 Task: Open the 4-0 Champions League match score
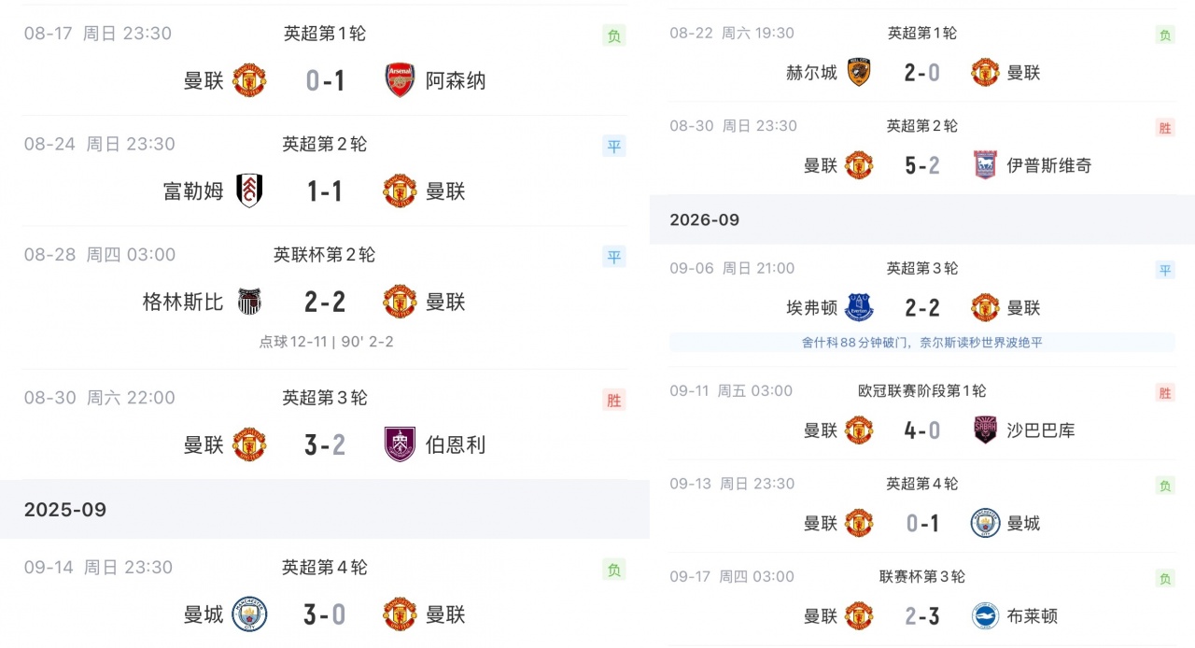[922, 430]
